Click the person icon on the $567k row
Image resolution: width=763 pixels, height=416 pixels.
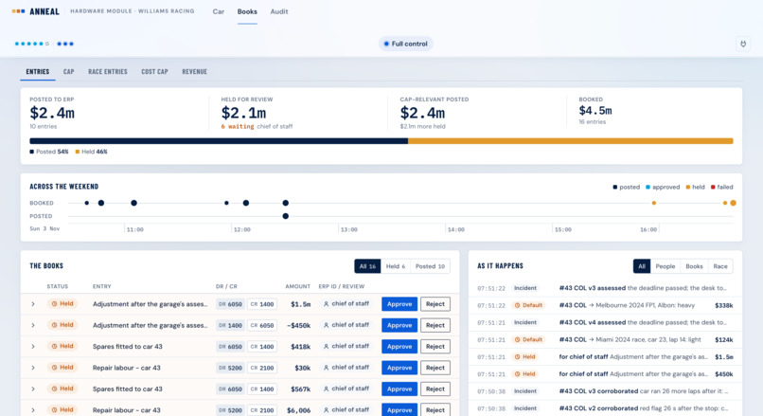click(x=326, y=389)
